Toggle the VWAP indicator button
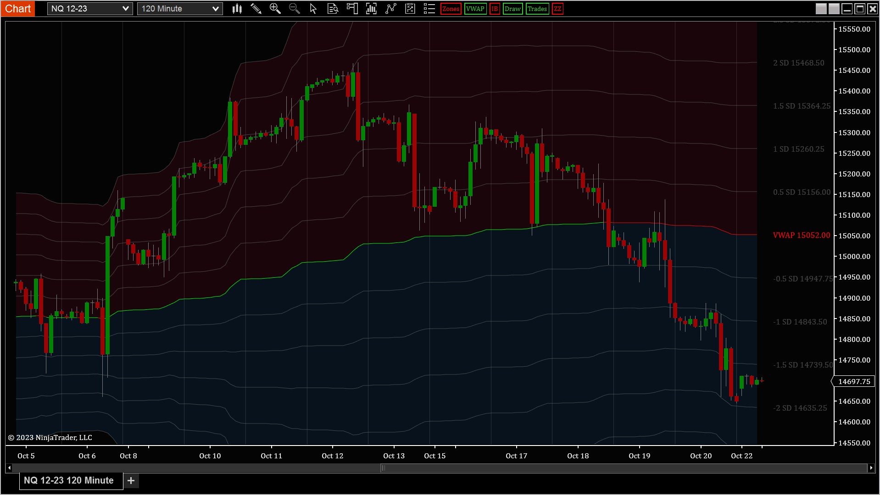 (475, 9)
